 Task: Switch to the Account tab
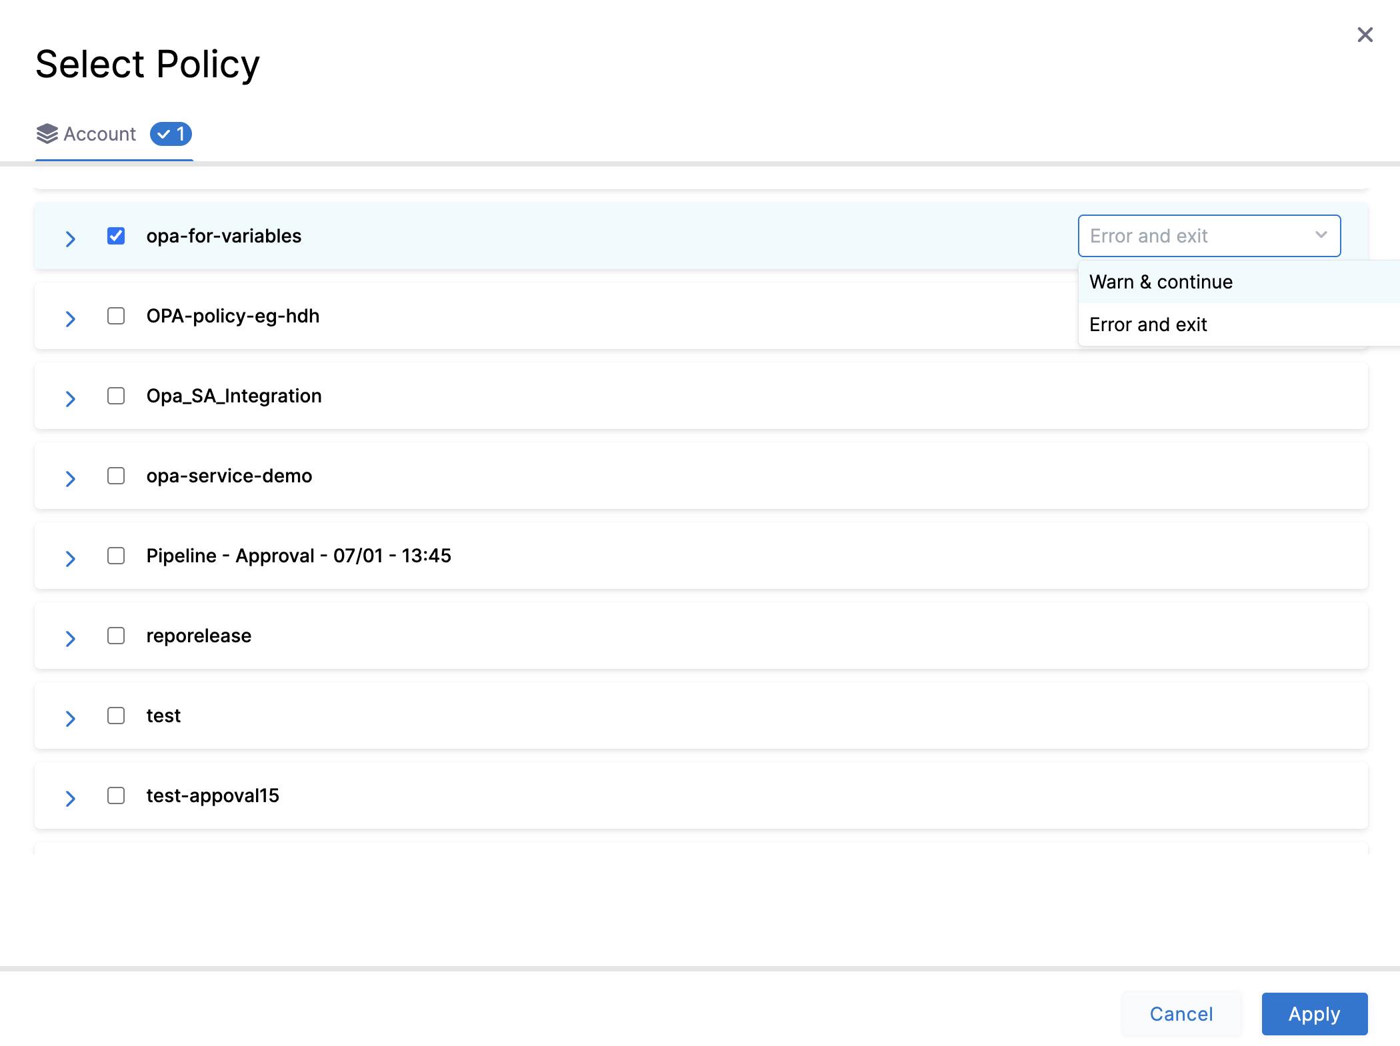[x=99, y=134]
